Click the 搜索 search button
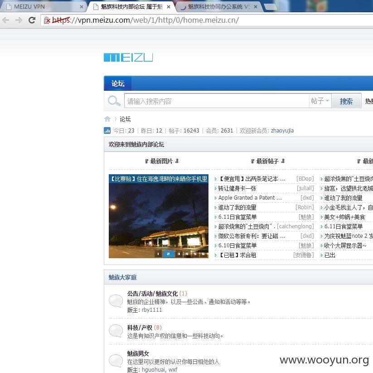The width and height of the screenshot is (373, 373). click(346, 101)
